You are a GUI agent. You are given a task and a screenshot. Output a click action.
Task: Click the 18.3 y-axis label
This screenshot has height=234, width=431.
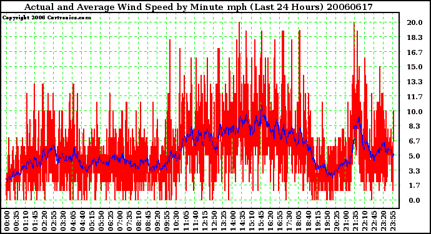[x=415, y=37]
